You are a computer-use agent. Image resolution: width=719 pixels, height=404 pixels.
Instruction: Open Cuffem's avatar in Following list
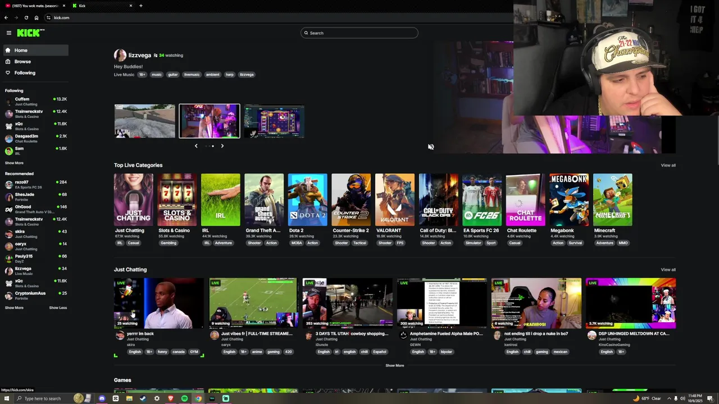click(8, 102)
